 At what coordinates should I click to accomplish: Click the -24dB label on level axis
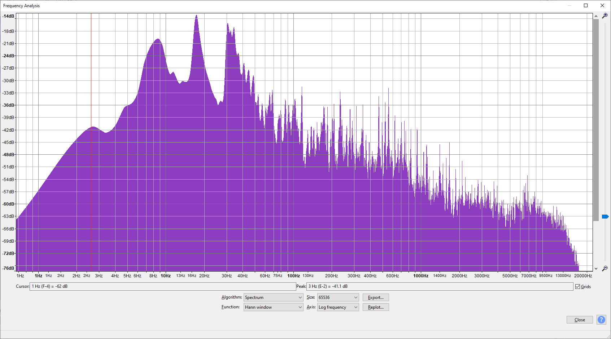coord(8,56)
